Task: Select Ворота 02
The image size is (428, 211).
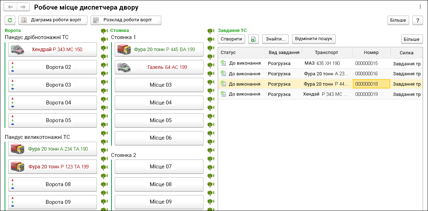Action: coord(53,67)
